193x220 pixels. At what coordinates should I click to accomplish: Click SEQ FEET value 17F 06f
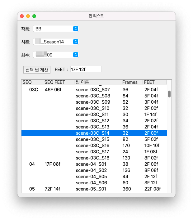pos(53,164)
